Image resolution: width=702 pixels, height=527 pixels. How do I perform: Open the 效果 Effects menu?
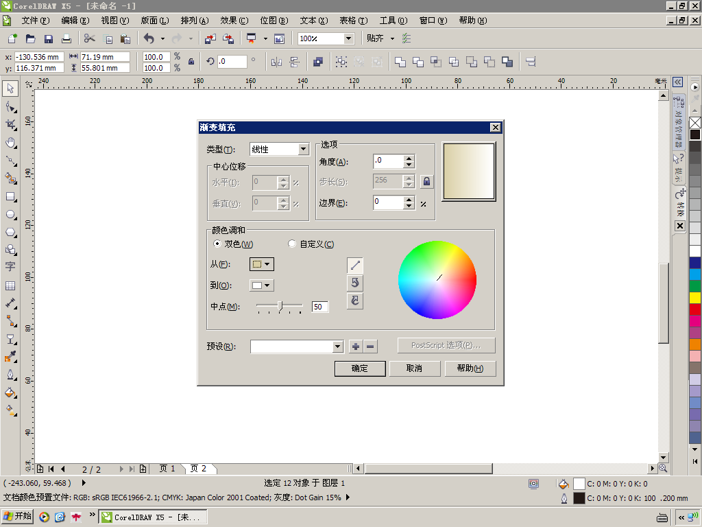click(x=234, y=21)
